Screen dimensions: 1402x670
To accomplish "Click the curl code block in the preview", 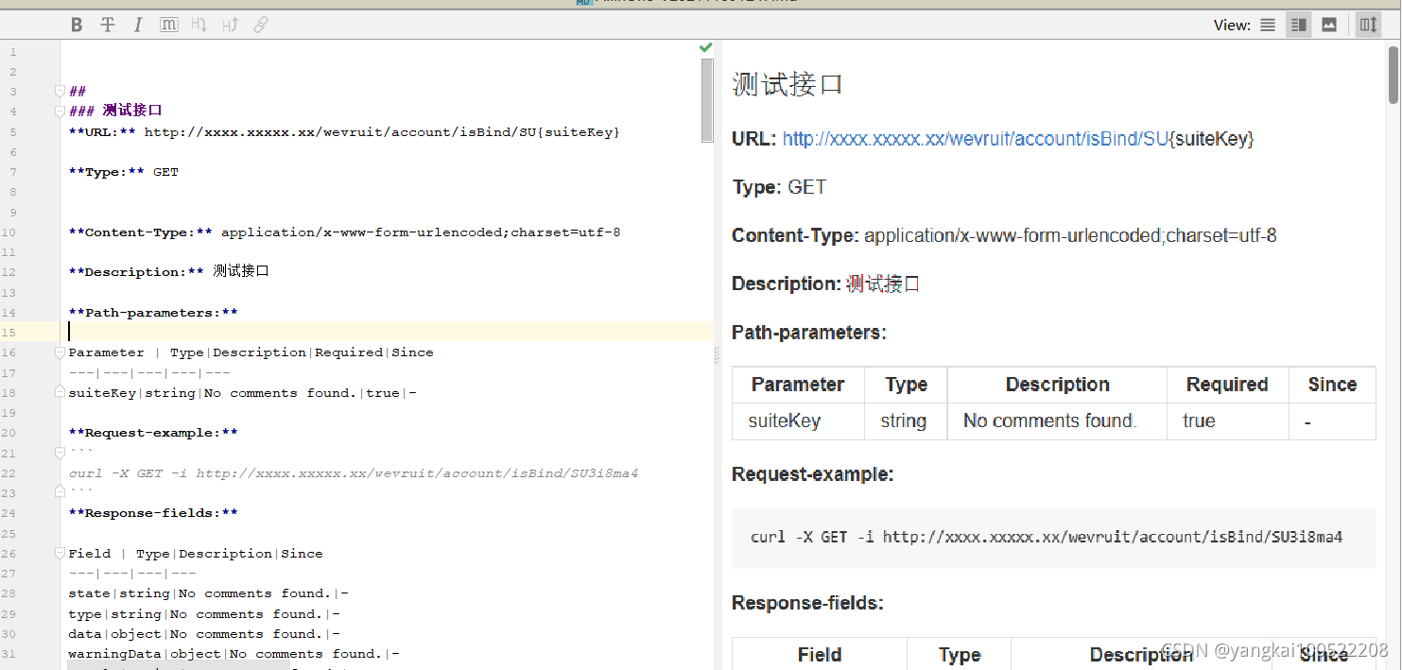I will point(1054,537).
